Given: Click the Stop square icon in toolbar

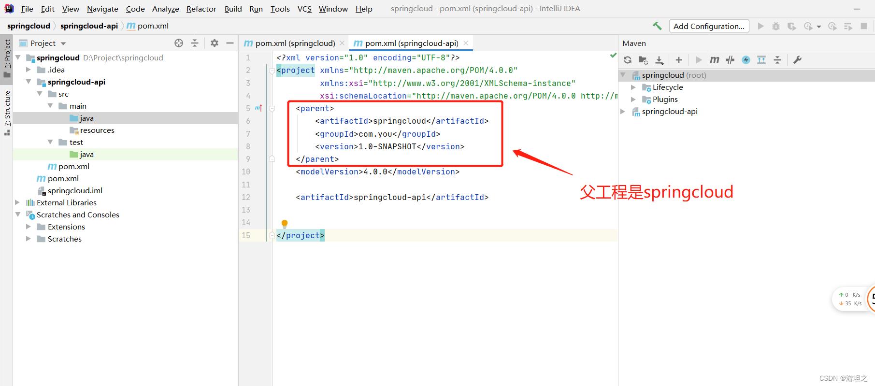Looking at the screenshot, I should click(x=864, y=26).
